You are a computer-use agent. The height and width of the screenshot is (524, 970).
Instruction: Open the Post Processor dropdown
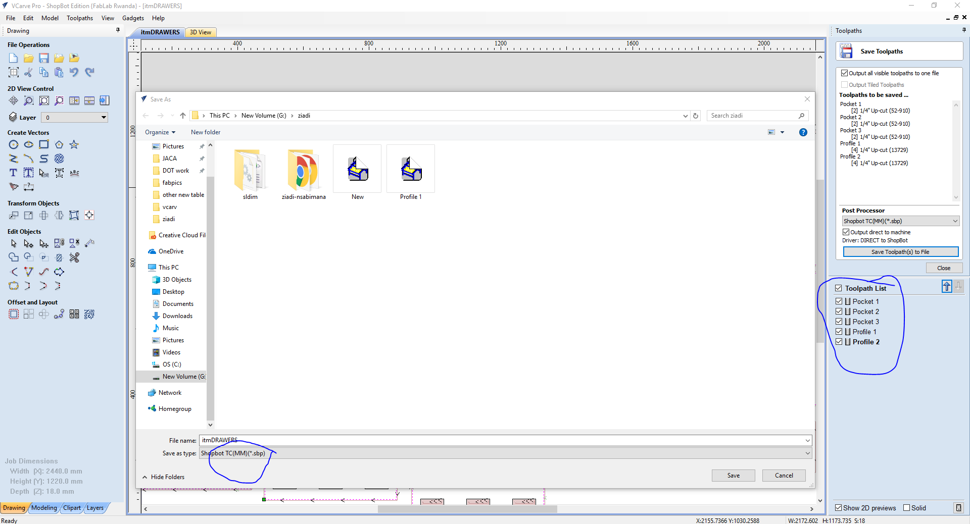pos(900,221)
